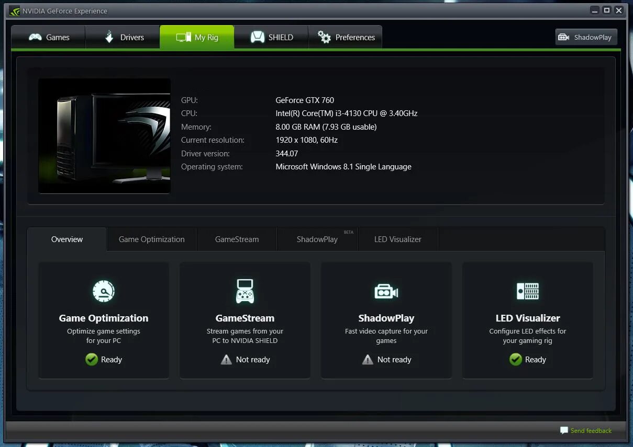Click the 'Stream games from your PC' description
The height and width of the screenshot is (447, 633).
(245, 336)
